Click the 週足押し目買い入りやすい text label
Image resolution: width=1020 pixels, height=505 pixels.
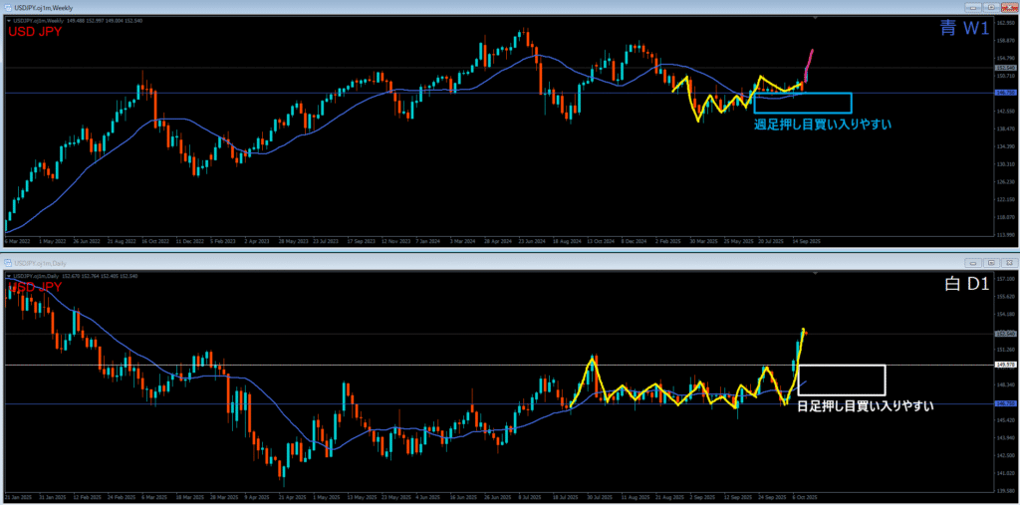pos(822,125)
